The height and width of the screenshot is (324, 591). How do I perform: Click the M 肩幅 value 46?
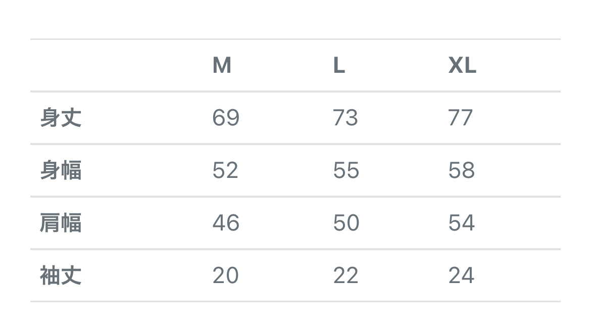point(226,223)
